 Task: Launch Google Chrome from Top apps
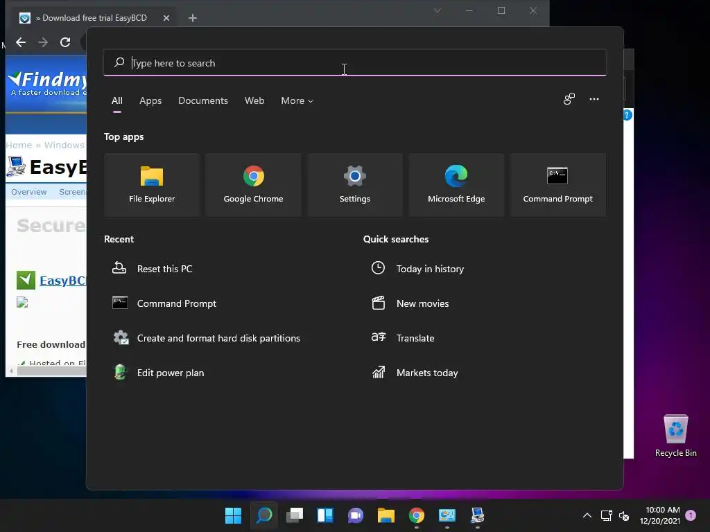(253, 184)
